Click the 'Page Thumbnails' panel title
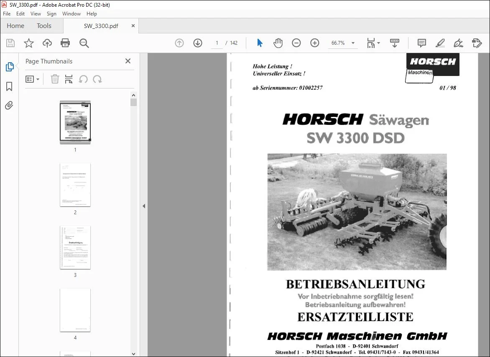This screenshot has width=490, height=357. [x=49, y=61]
